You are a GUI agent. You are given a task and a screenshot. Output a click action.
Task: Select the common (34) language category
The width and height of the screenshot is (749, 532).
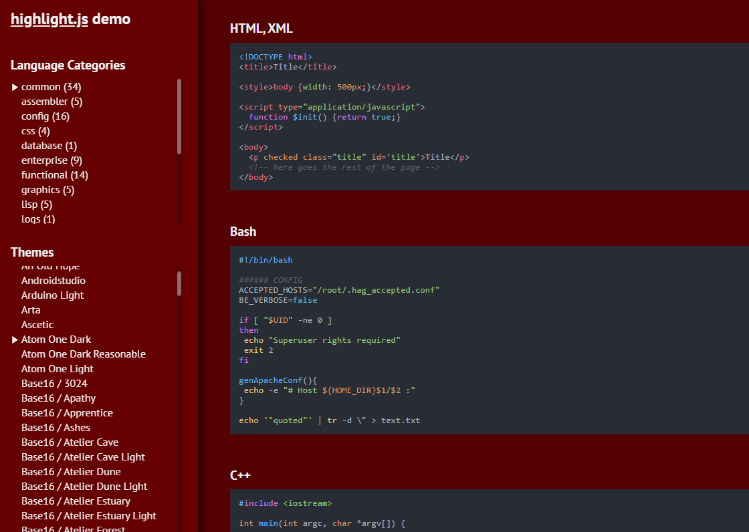coord(51,87)
